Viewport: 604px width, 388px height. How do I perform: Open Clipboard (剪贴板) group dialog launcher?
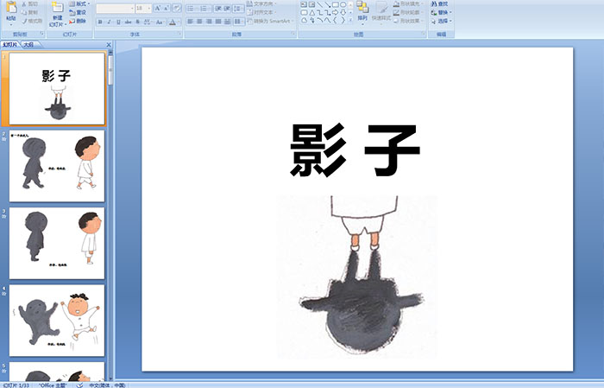(x=41, y=35)
